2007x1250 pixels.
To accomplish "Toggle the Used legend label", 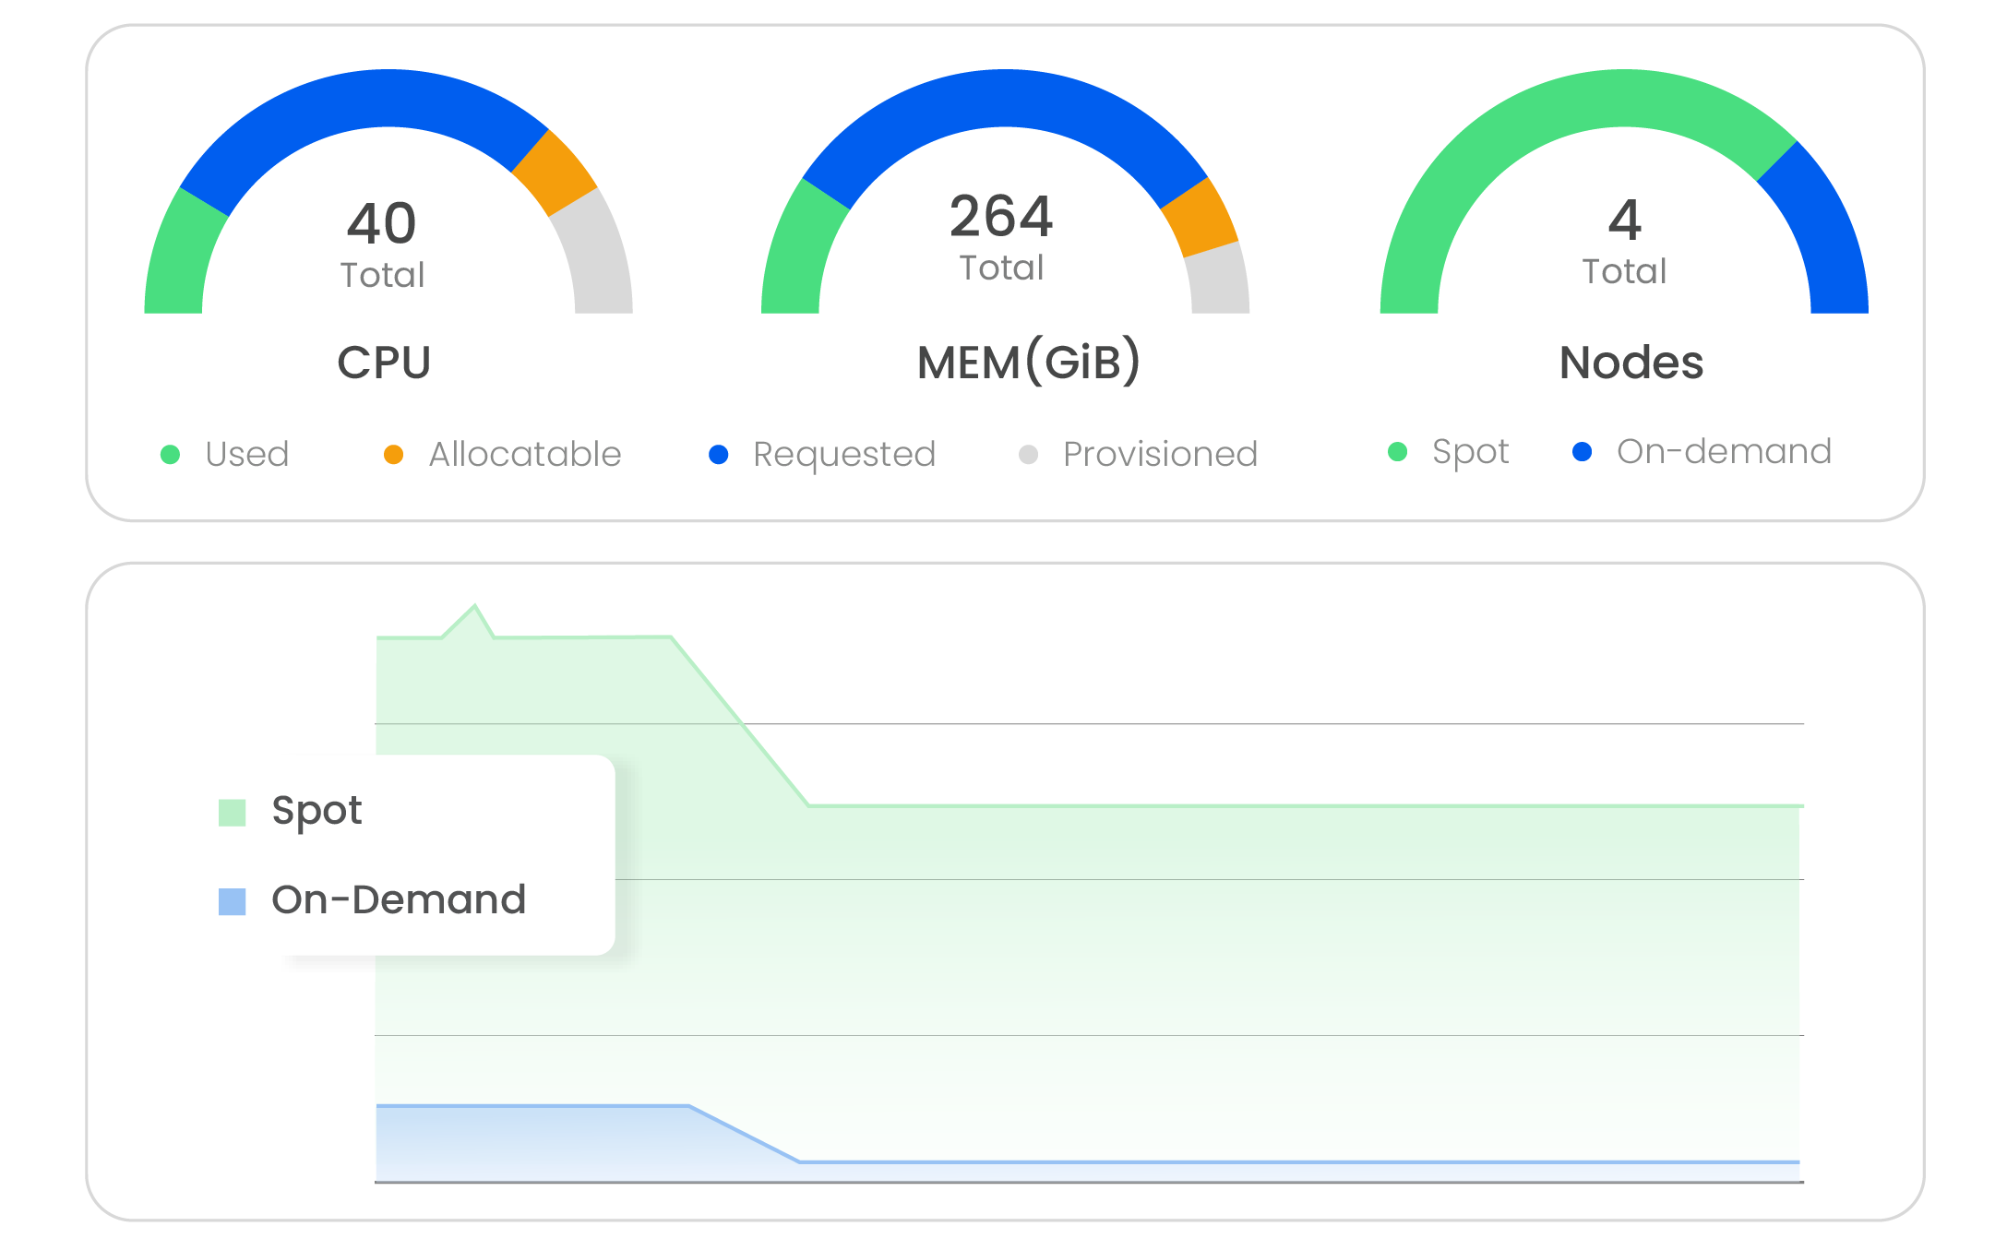I will pos(247,454).
